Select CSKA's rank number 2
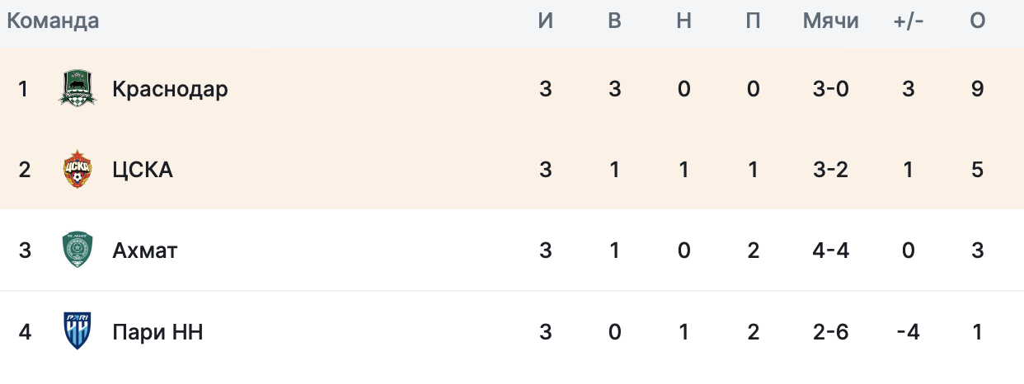Viewport: 1024px width, 384px height. click(x=25, y=170)
